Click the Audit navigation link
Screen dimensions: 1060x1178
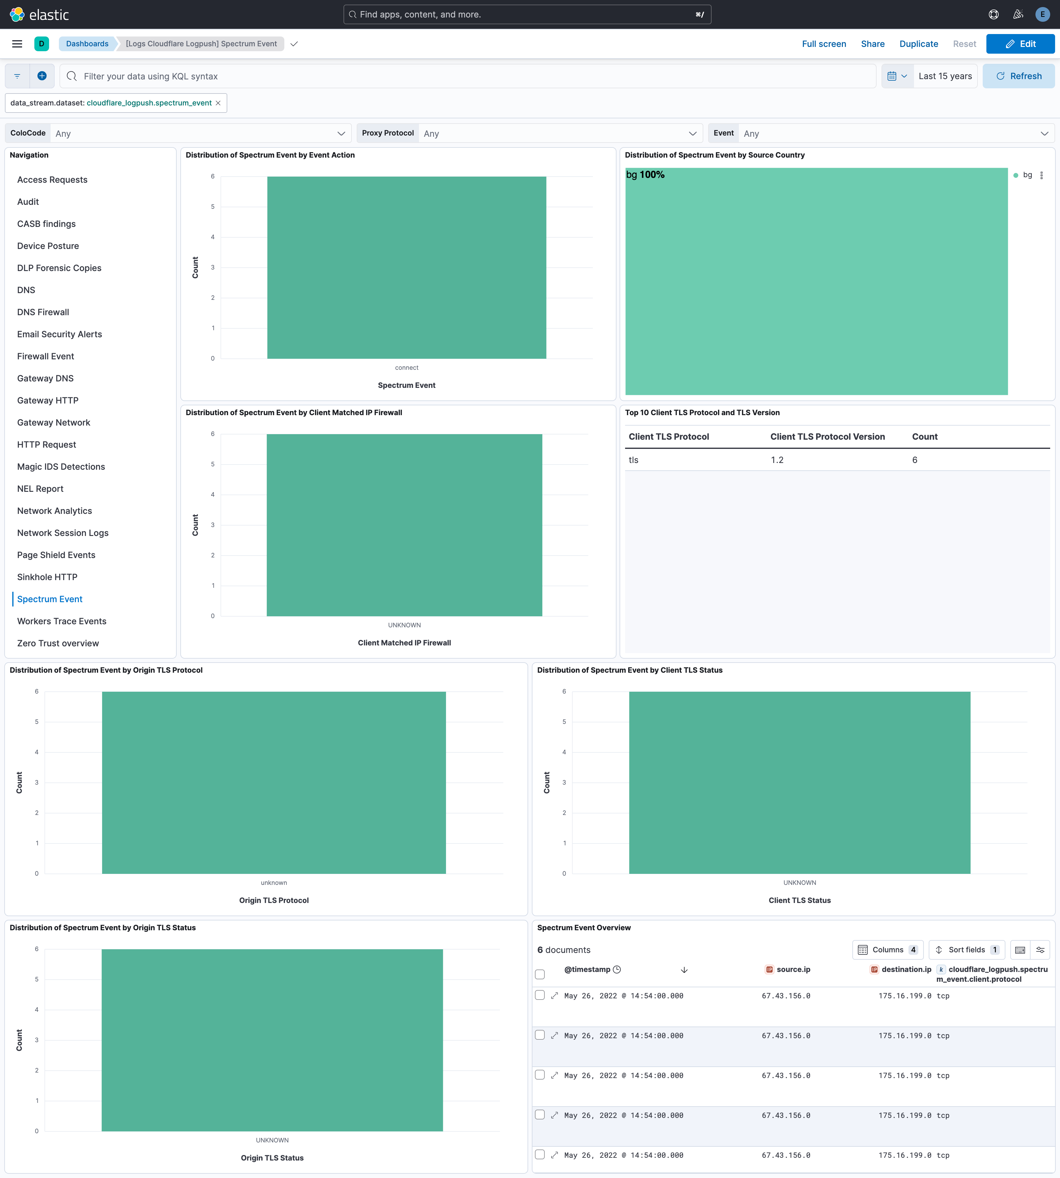[28, 202]
